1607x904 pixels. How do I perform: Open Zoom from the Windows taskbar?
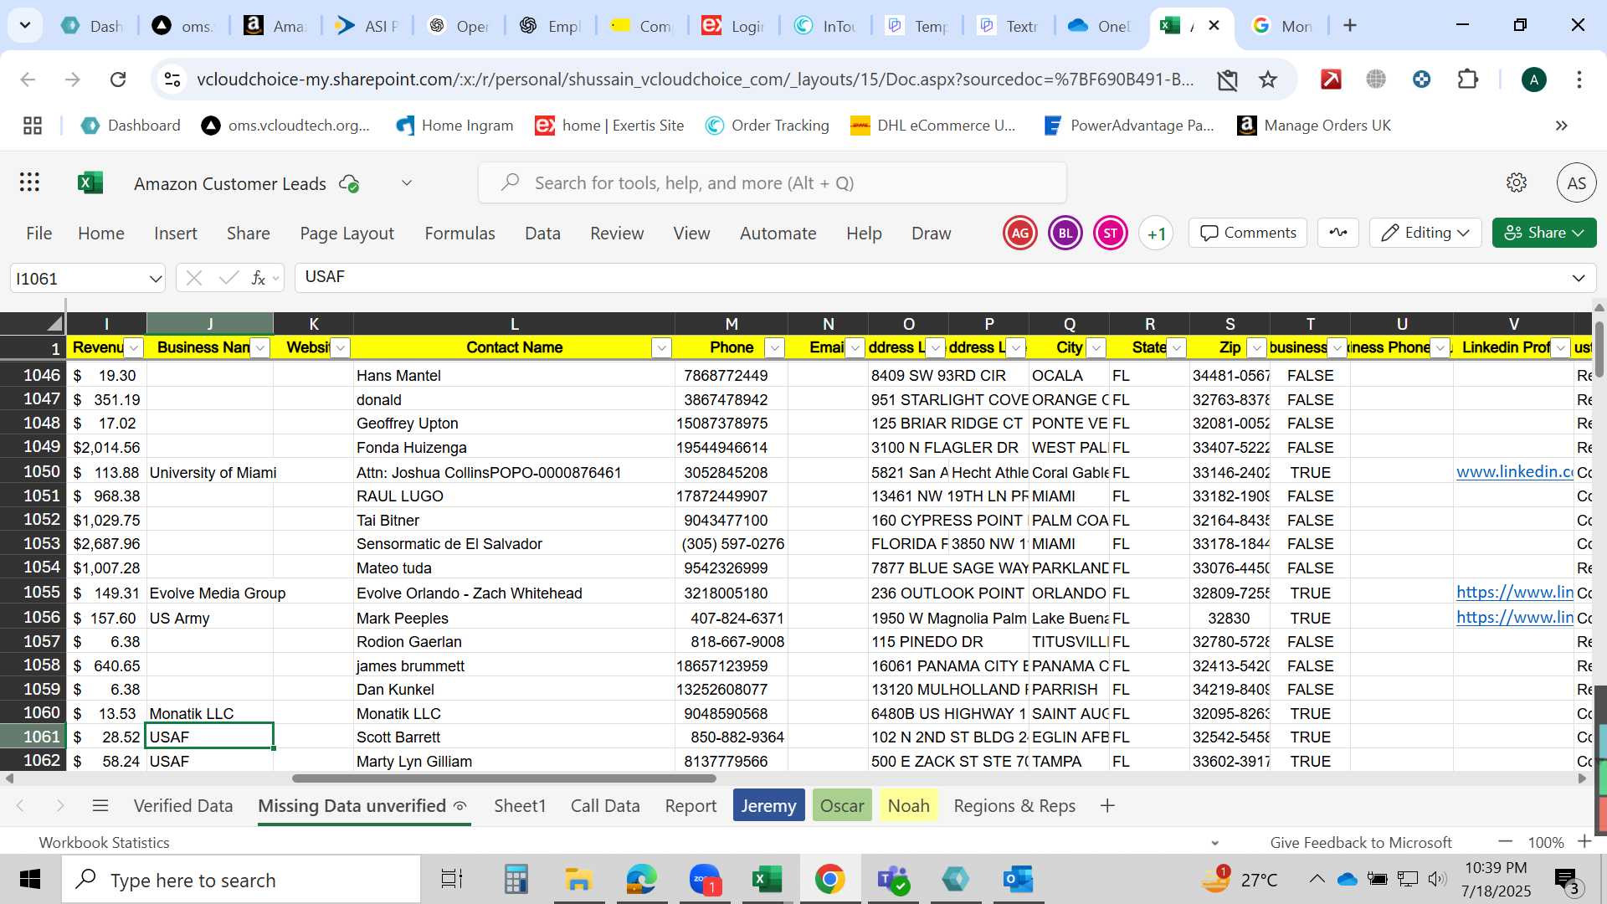(x=705, y=880)
